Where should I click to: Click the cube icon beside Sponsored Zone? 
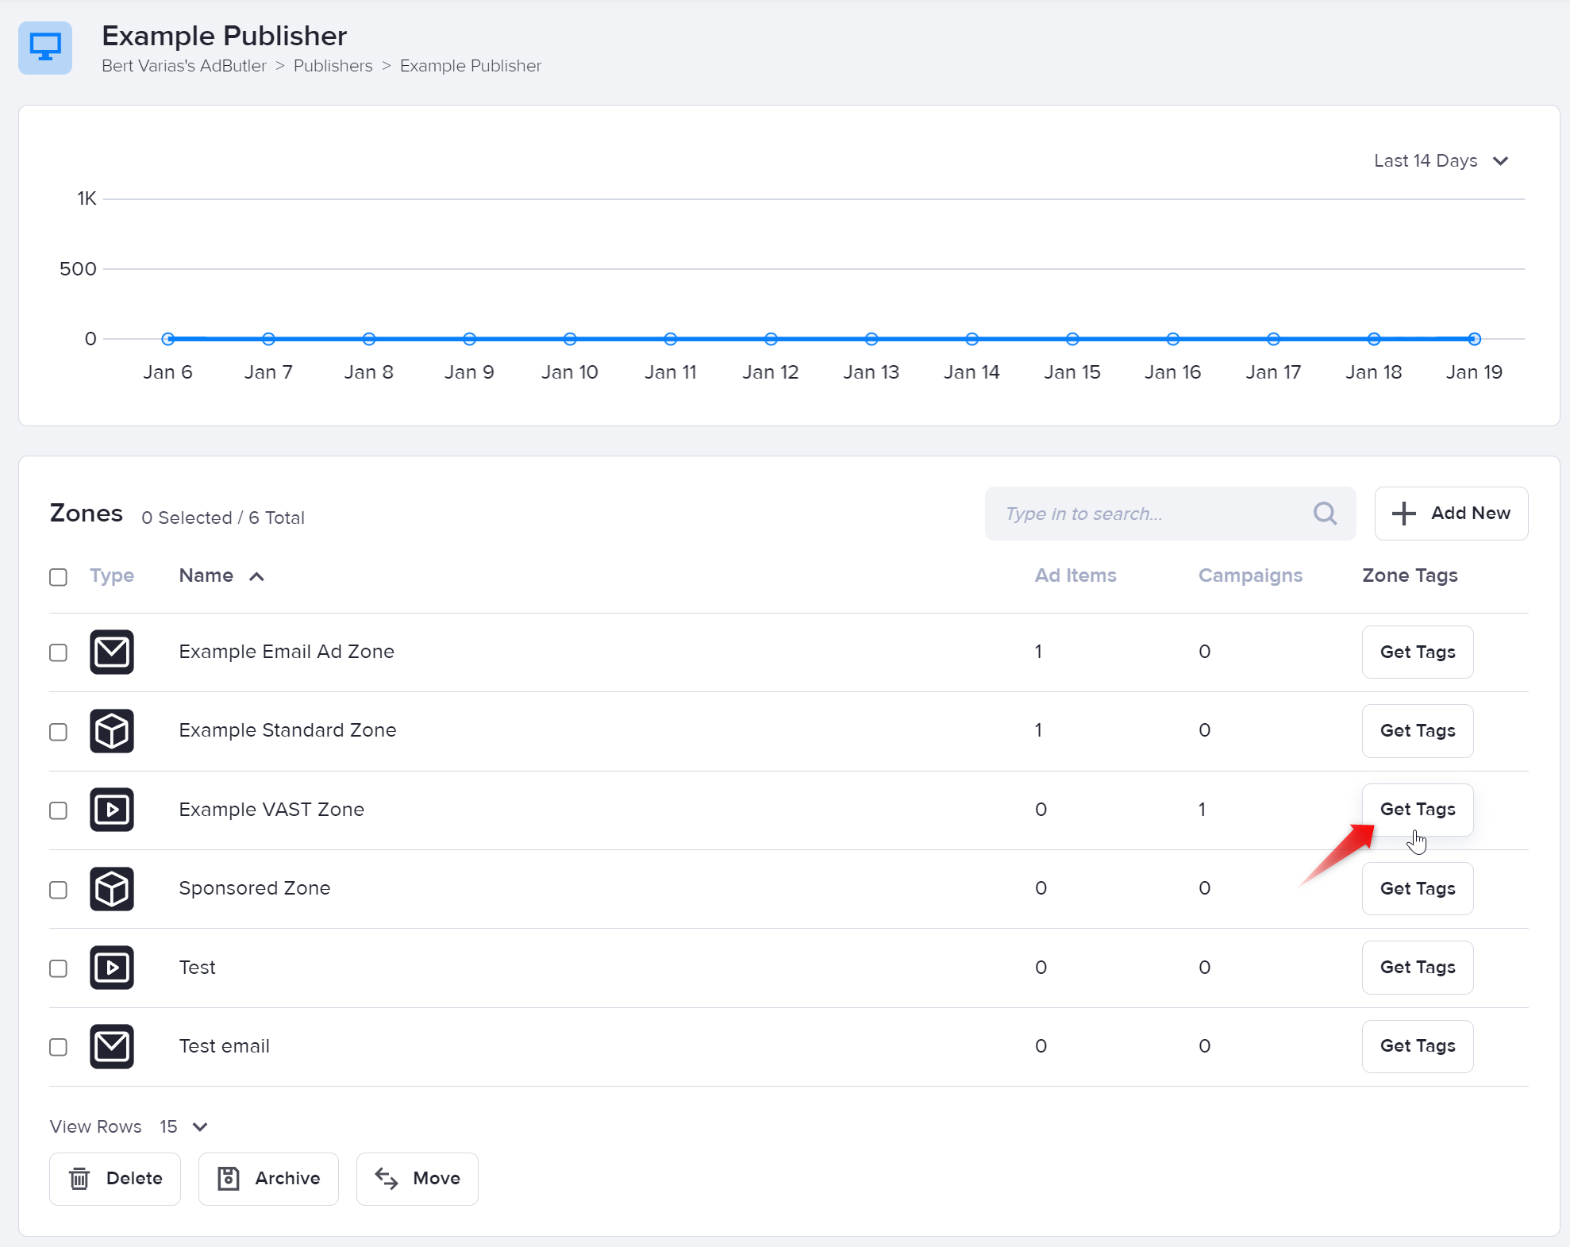[111, 888]
